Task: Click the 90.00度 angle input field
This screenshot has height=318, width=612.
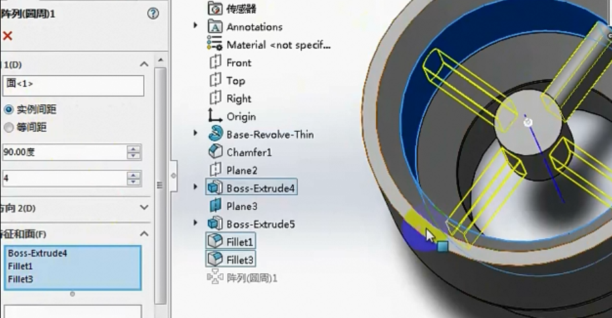Action: (63, 152)
